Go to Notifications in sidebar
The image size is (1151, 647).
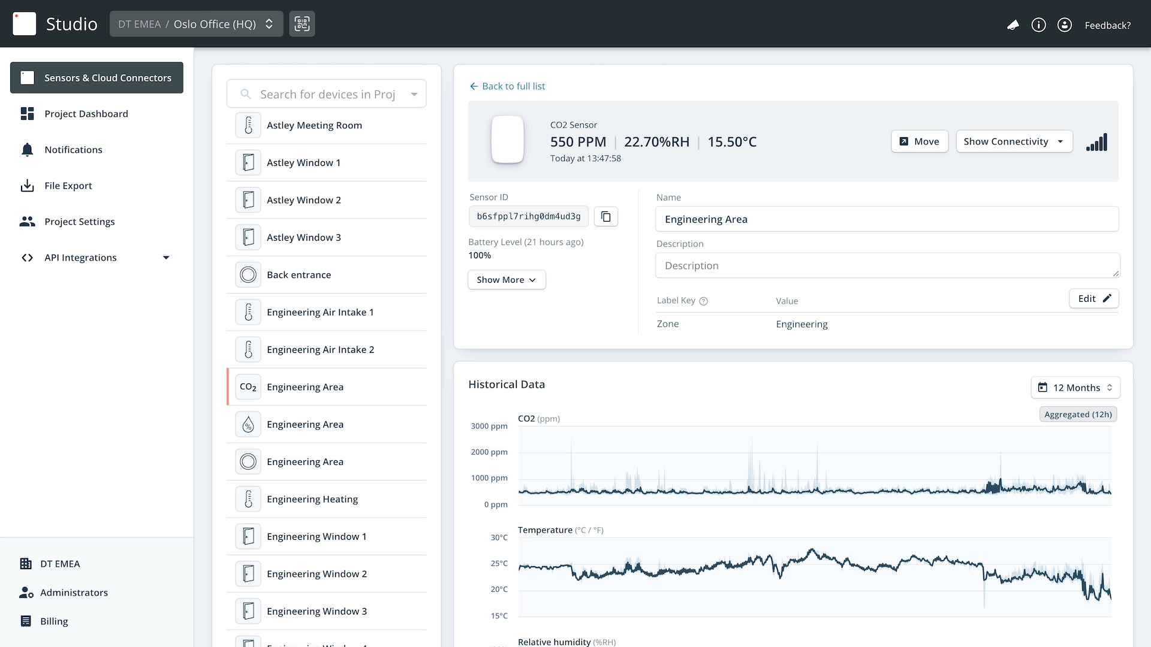tap(73, 150)
